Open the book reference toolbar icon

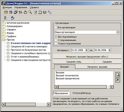[45, 12]
